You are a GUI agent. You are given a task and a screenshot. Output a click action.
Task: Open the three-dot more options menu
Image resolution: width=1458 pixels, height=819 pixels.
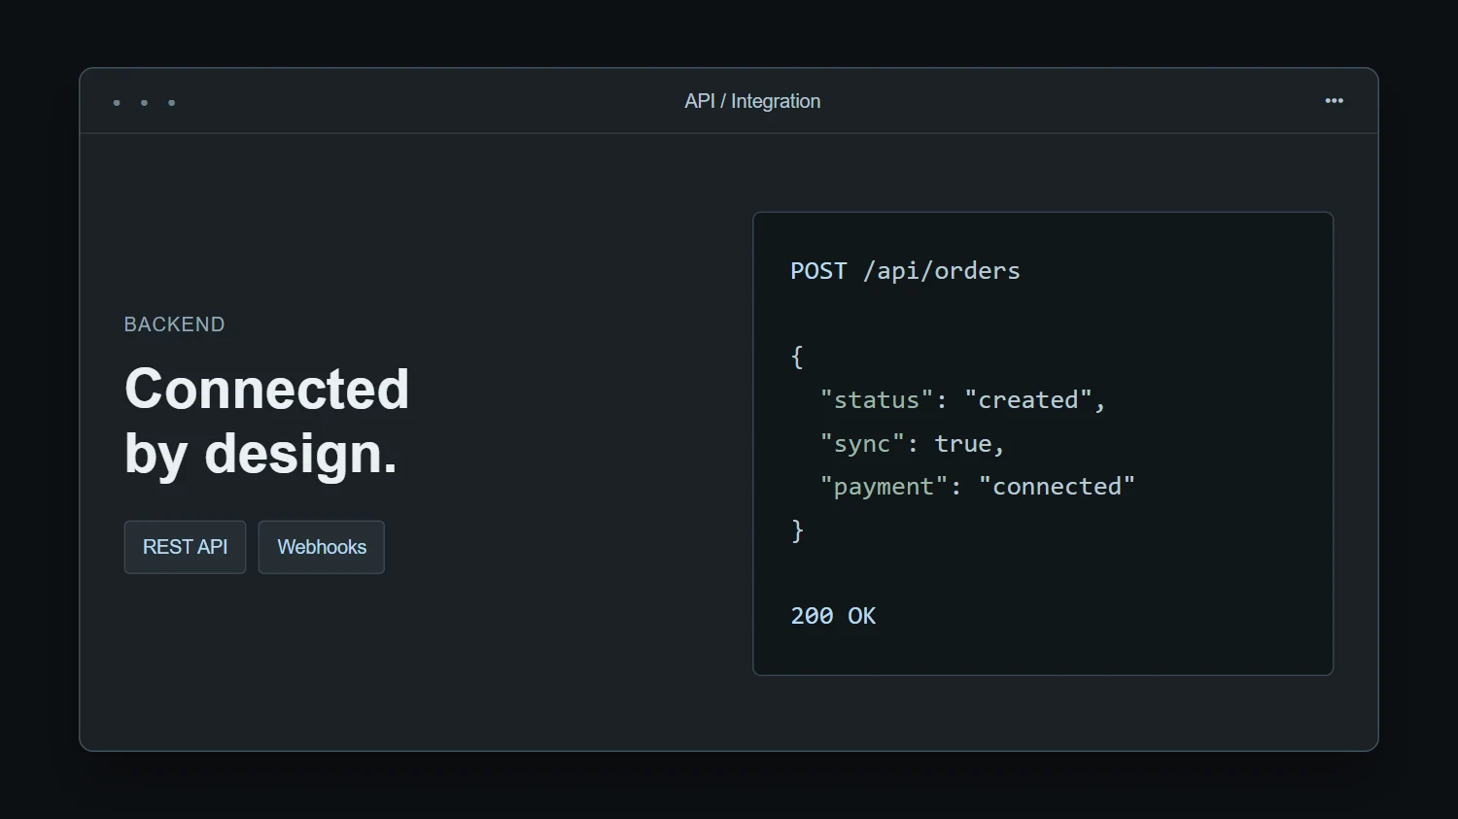[1334, 101]
